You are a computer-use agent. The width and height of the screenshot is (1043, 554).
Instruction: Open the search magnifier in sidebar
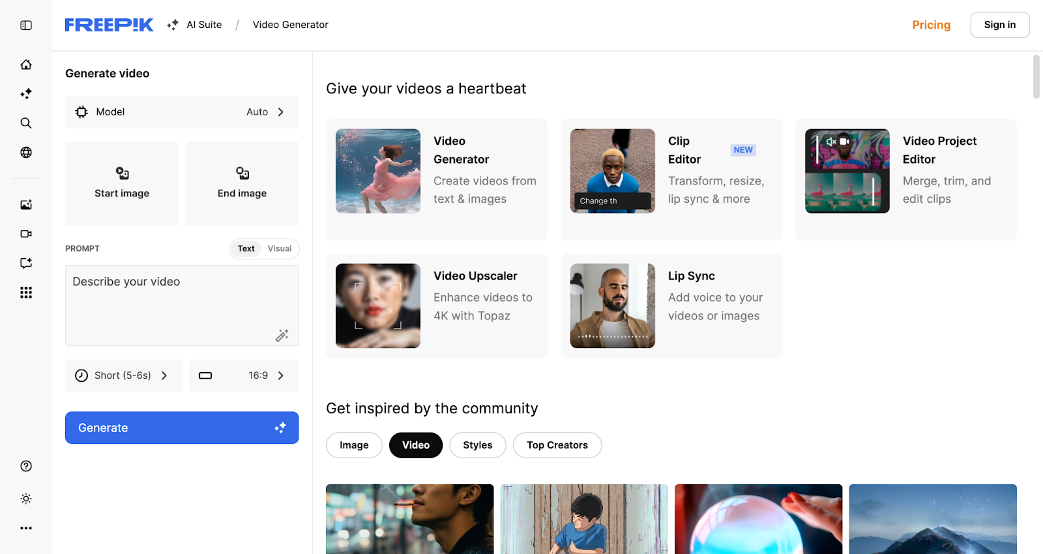click(x=26, y=123)
